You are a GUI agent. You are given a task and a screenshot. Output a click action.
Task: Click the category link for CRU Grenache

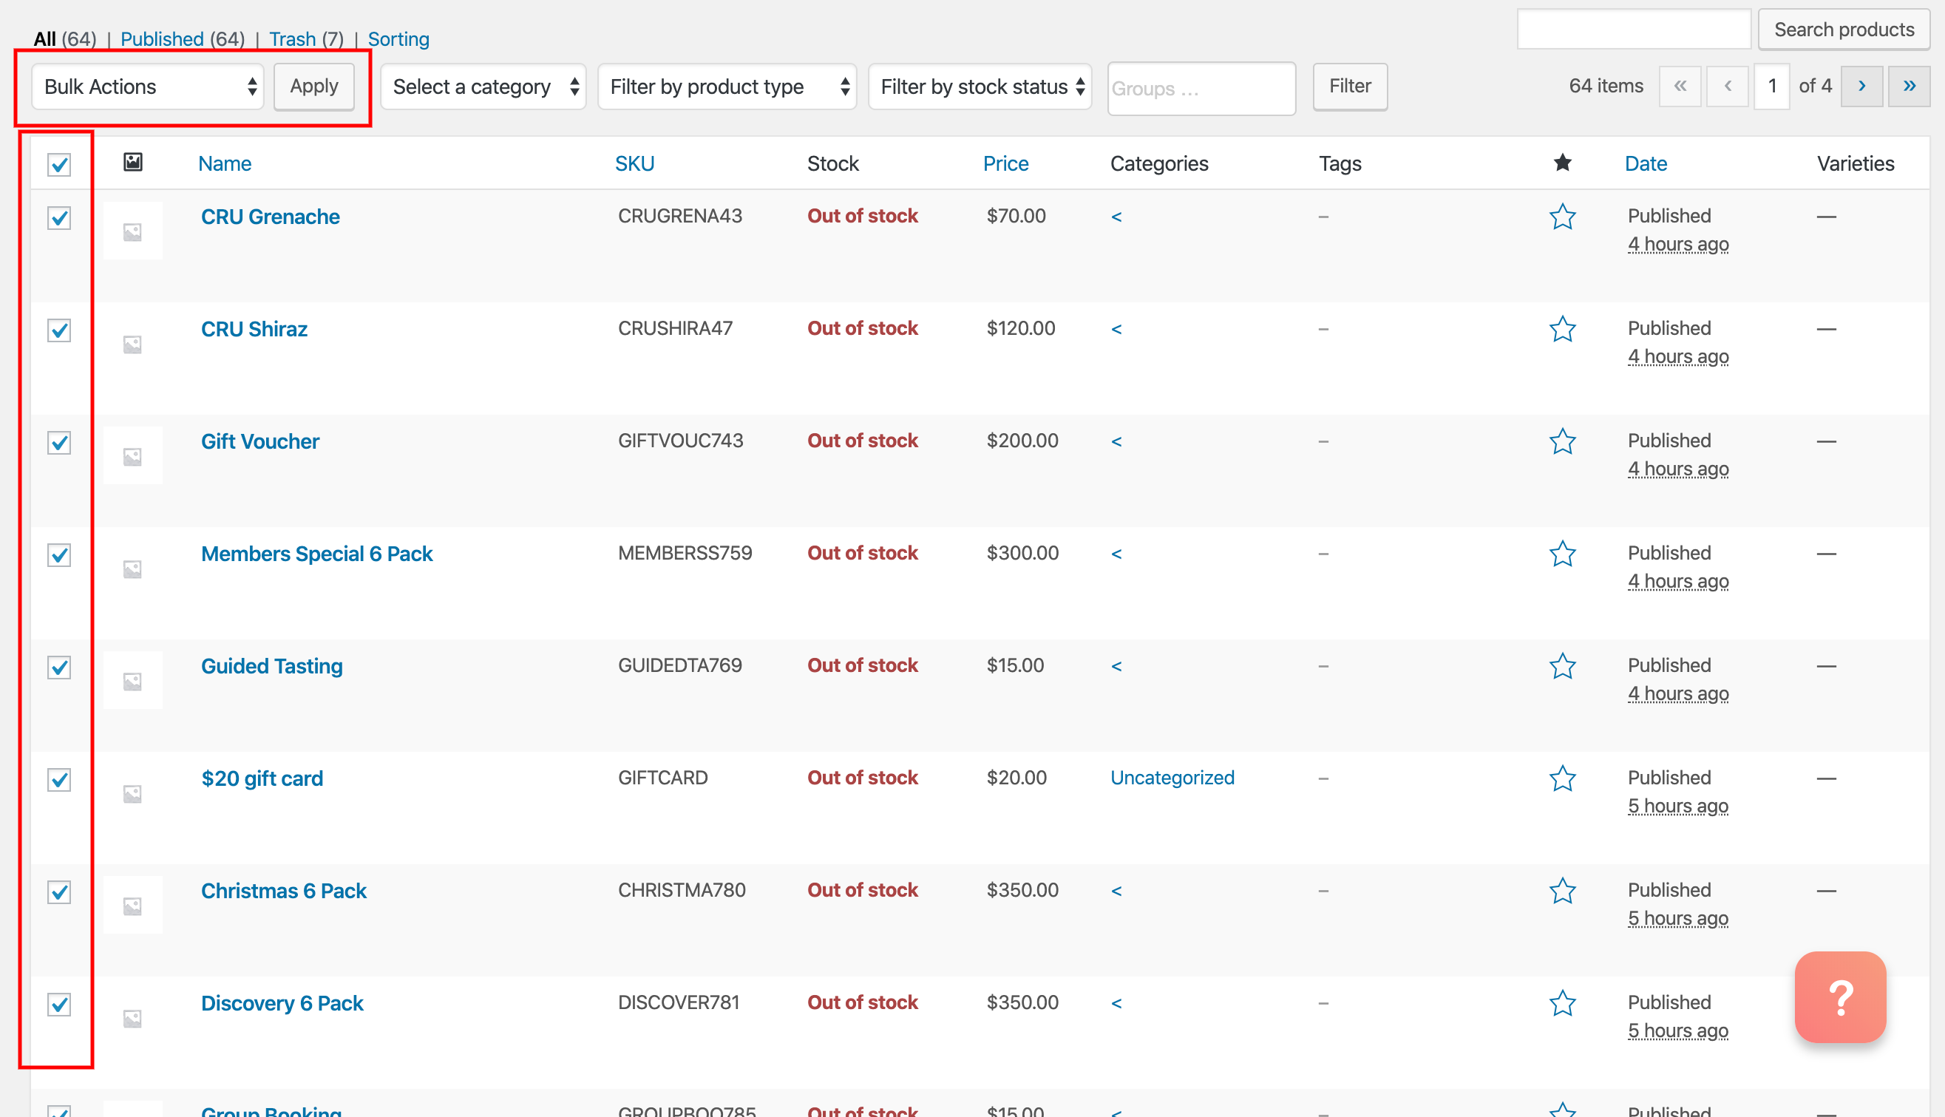click(x=1116, y=217)
